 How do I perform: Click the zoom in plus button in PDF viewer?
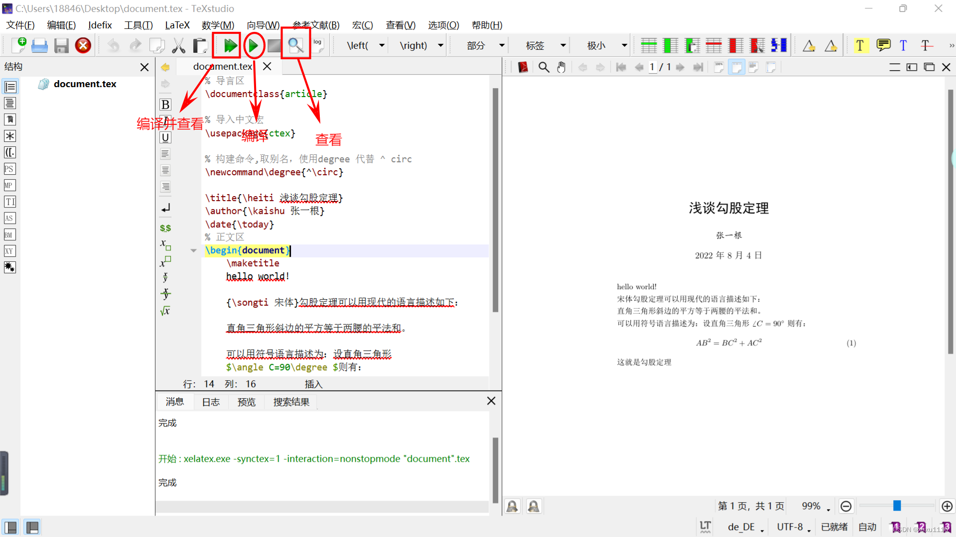(x=947, y=506)
